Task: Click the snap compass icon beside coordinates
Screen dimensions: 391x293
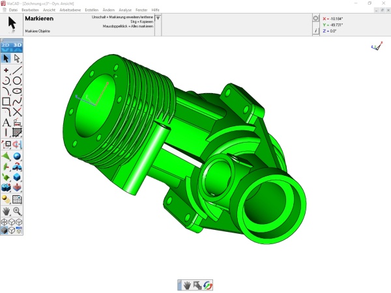Action: tap(315, 18)
